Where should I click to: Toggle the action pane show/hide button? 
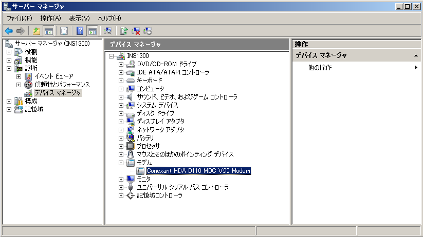93,31
